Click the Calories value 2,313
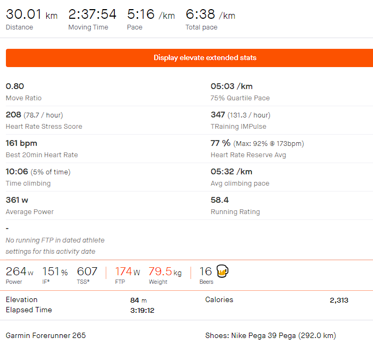373x345 pixels. pyautogui.click(x=339, y=300)
